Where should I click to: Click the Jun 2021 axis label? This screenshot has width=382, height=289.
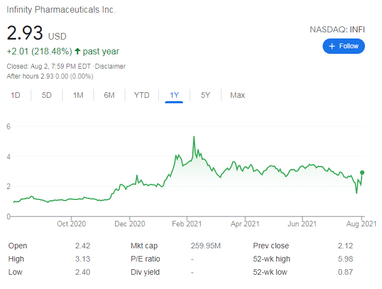point(302,224)
